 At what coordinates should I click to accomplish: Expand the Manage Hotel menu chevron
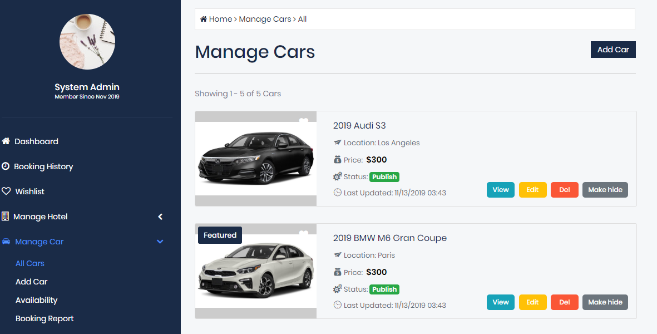click(x=160, y=217)
